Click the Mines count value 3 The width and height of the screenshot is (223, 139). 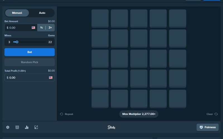pos(9,42)
